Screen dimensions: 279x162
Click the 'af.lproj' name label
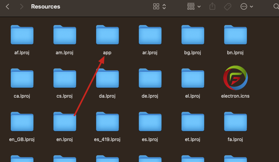coord(22,53)
